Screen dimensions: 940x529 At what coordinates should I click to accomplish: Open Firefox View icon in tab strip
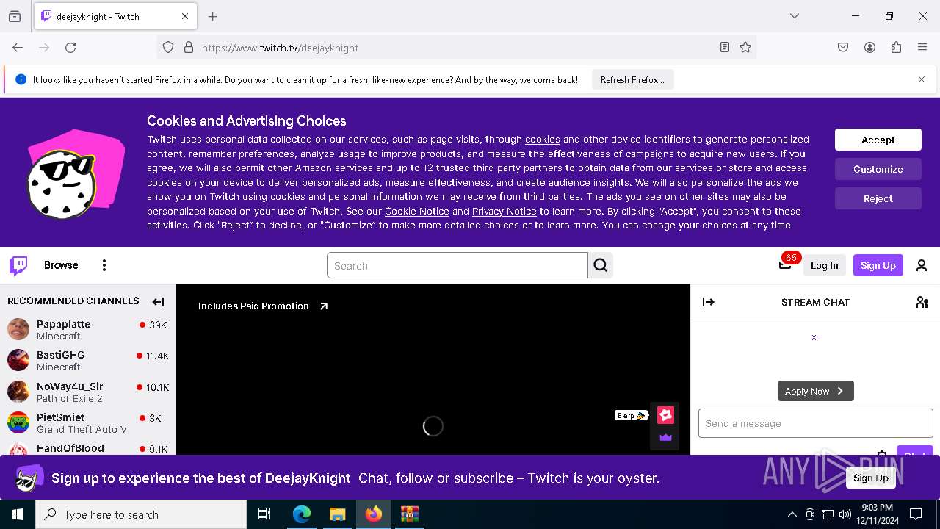point(15,17)
